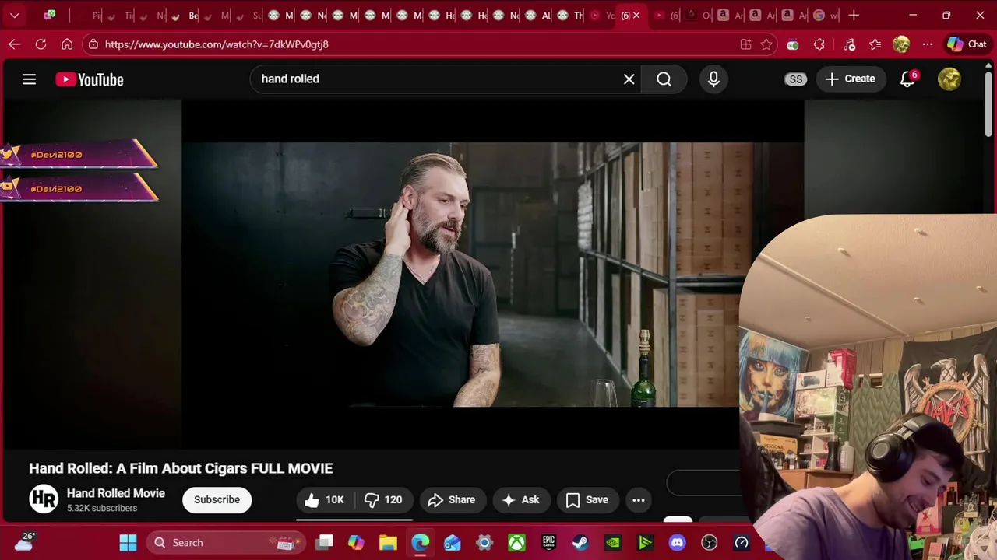This screenshot has width=997, height=560.
Task: Open the Hand Rolled Movie channel name link
Action: click(x=116, y=493)
